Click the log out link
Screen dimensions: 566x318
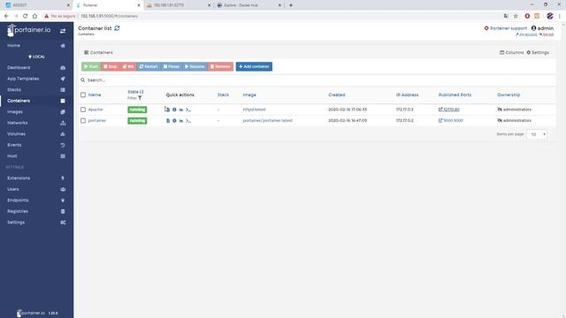(547, 34)
